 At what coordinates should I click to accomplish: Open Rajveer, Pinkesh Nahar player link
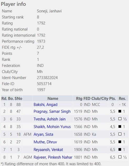[x=53, y=157]
